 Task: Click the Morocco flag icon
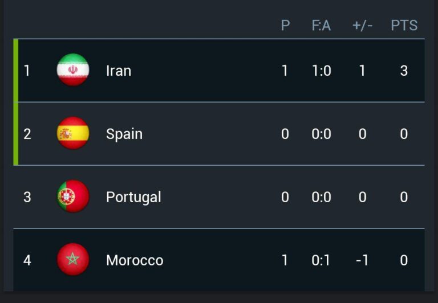pos(73,260)
